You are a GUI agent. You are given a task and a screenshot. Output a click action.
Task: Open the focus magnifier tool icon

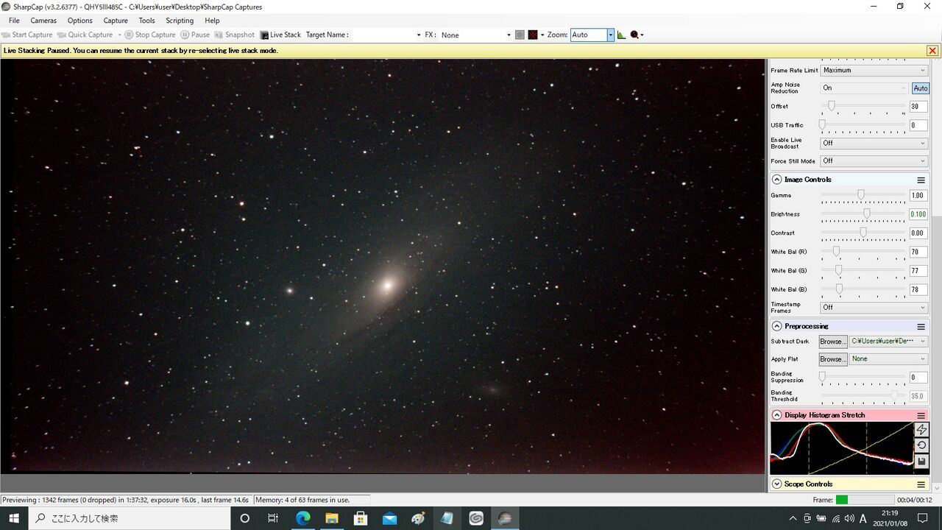pos(634,35)
